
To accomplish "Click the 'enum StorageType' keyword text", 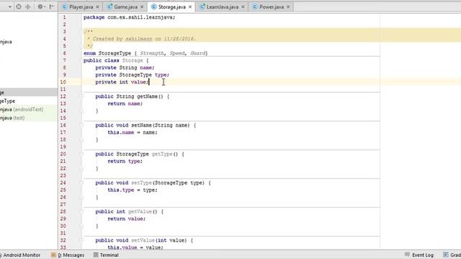I will [107, 53].
